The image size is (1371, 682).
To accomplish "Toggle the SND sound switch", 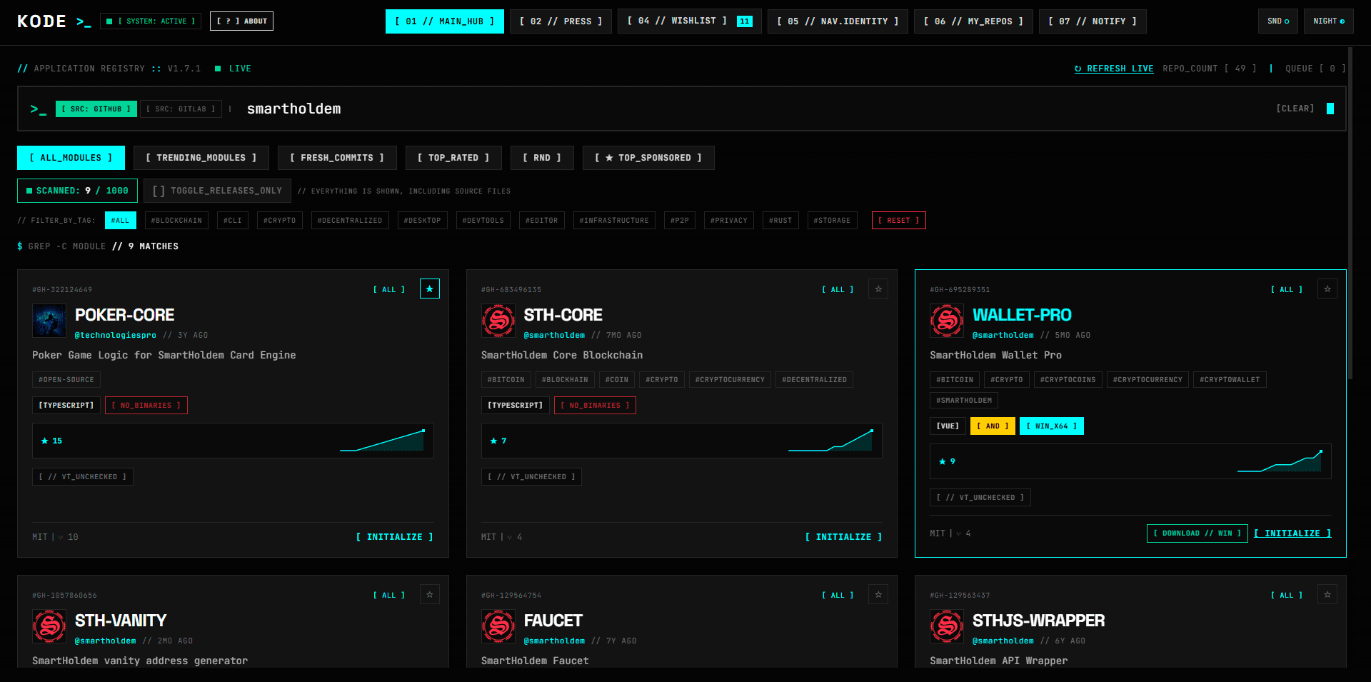I will click(1278, 21).
